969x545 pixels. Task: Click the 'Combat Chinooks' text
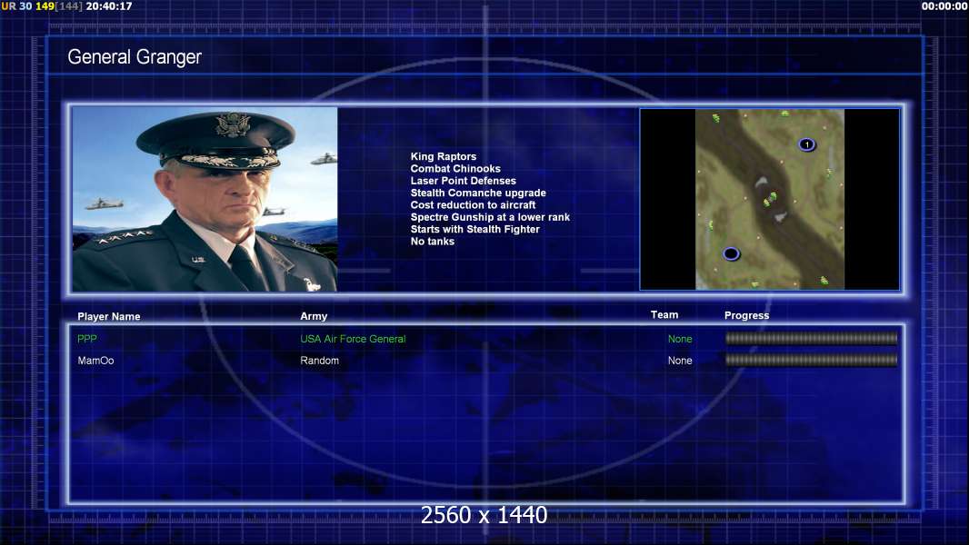click(x=455, y=169)
